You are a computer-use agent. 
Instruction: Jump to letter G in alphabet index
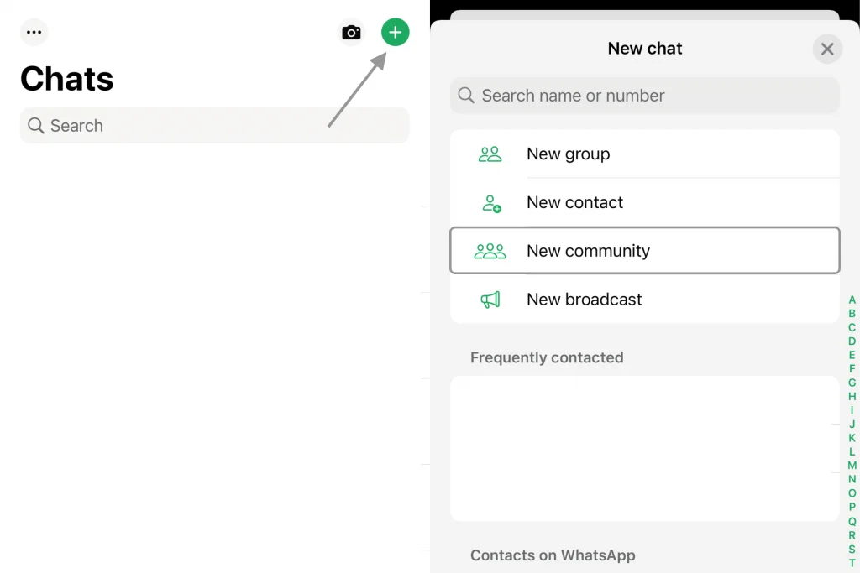852,383
